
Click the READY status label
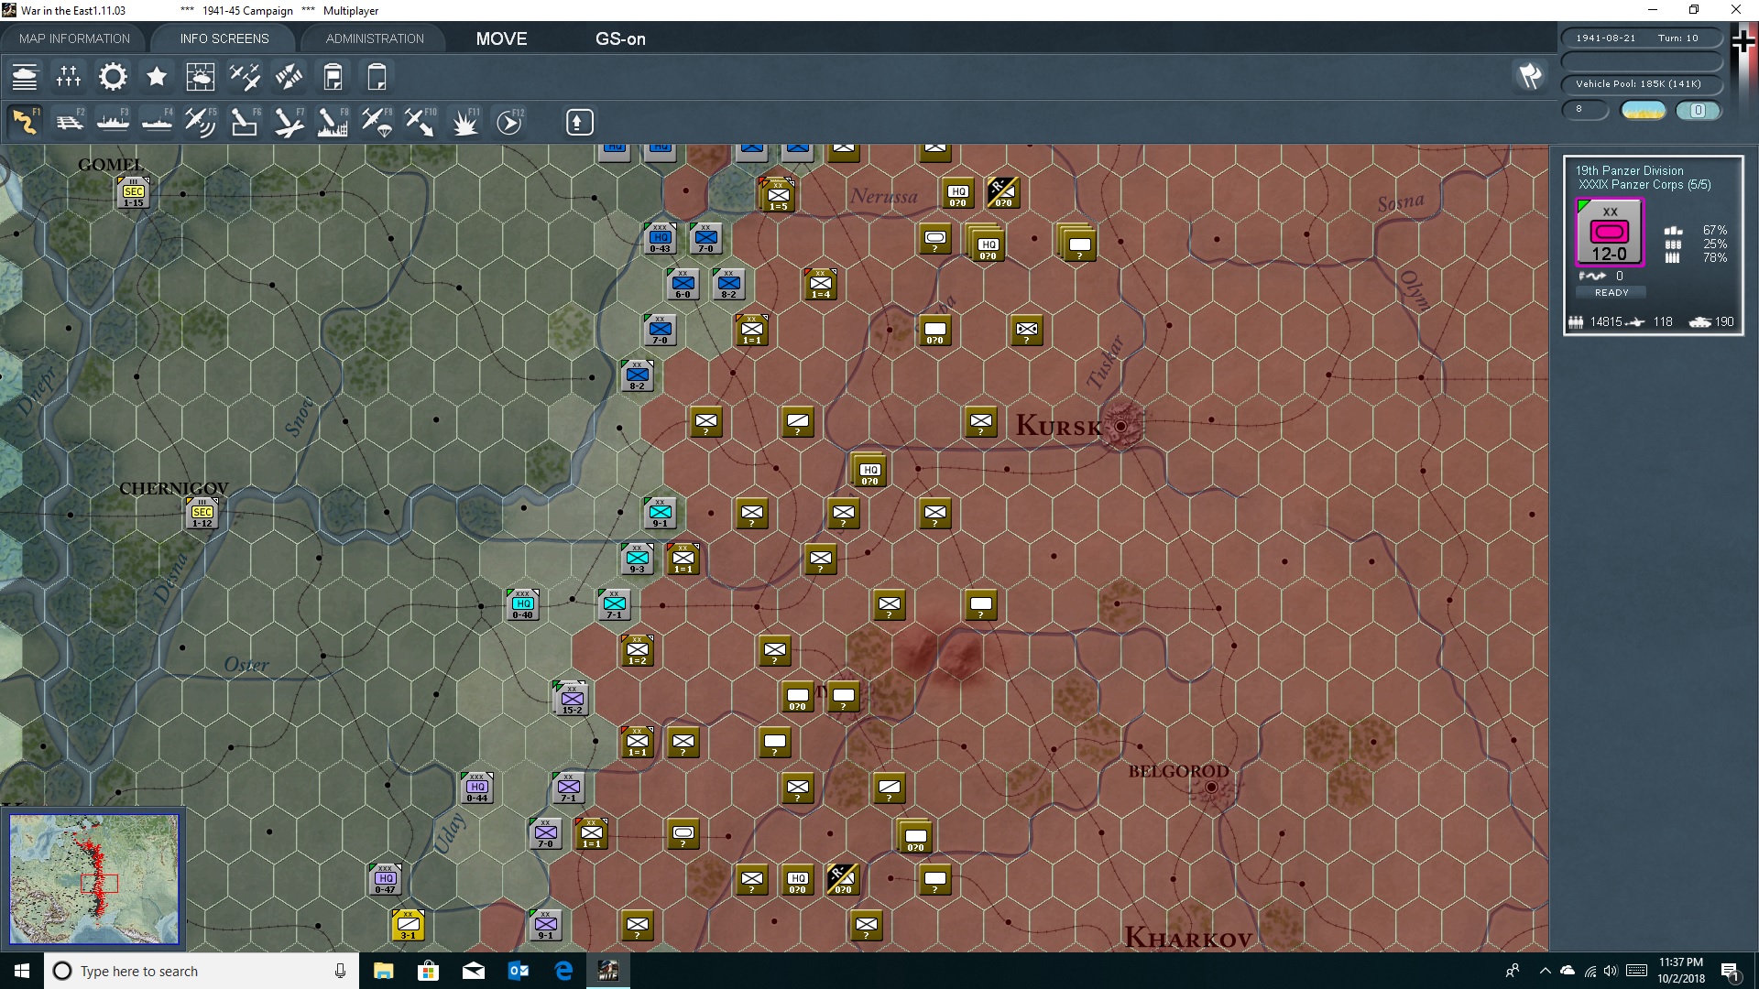[x=1612, y=292]
